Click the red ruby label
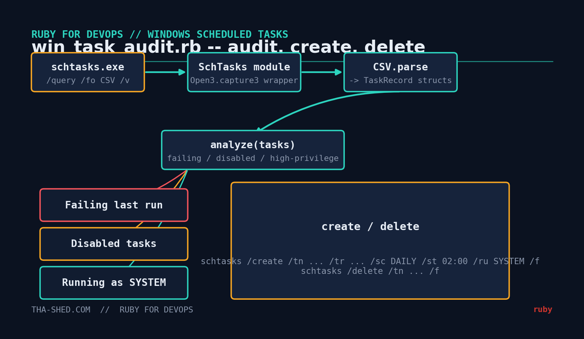 click(x=543, y=310)
